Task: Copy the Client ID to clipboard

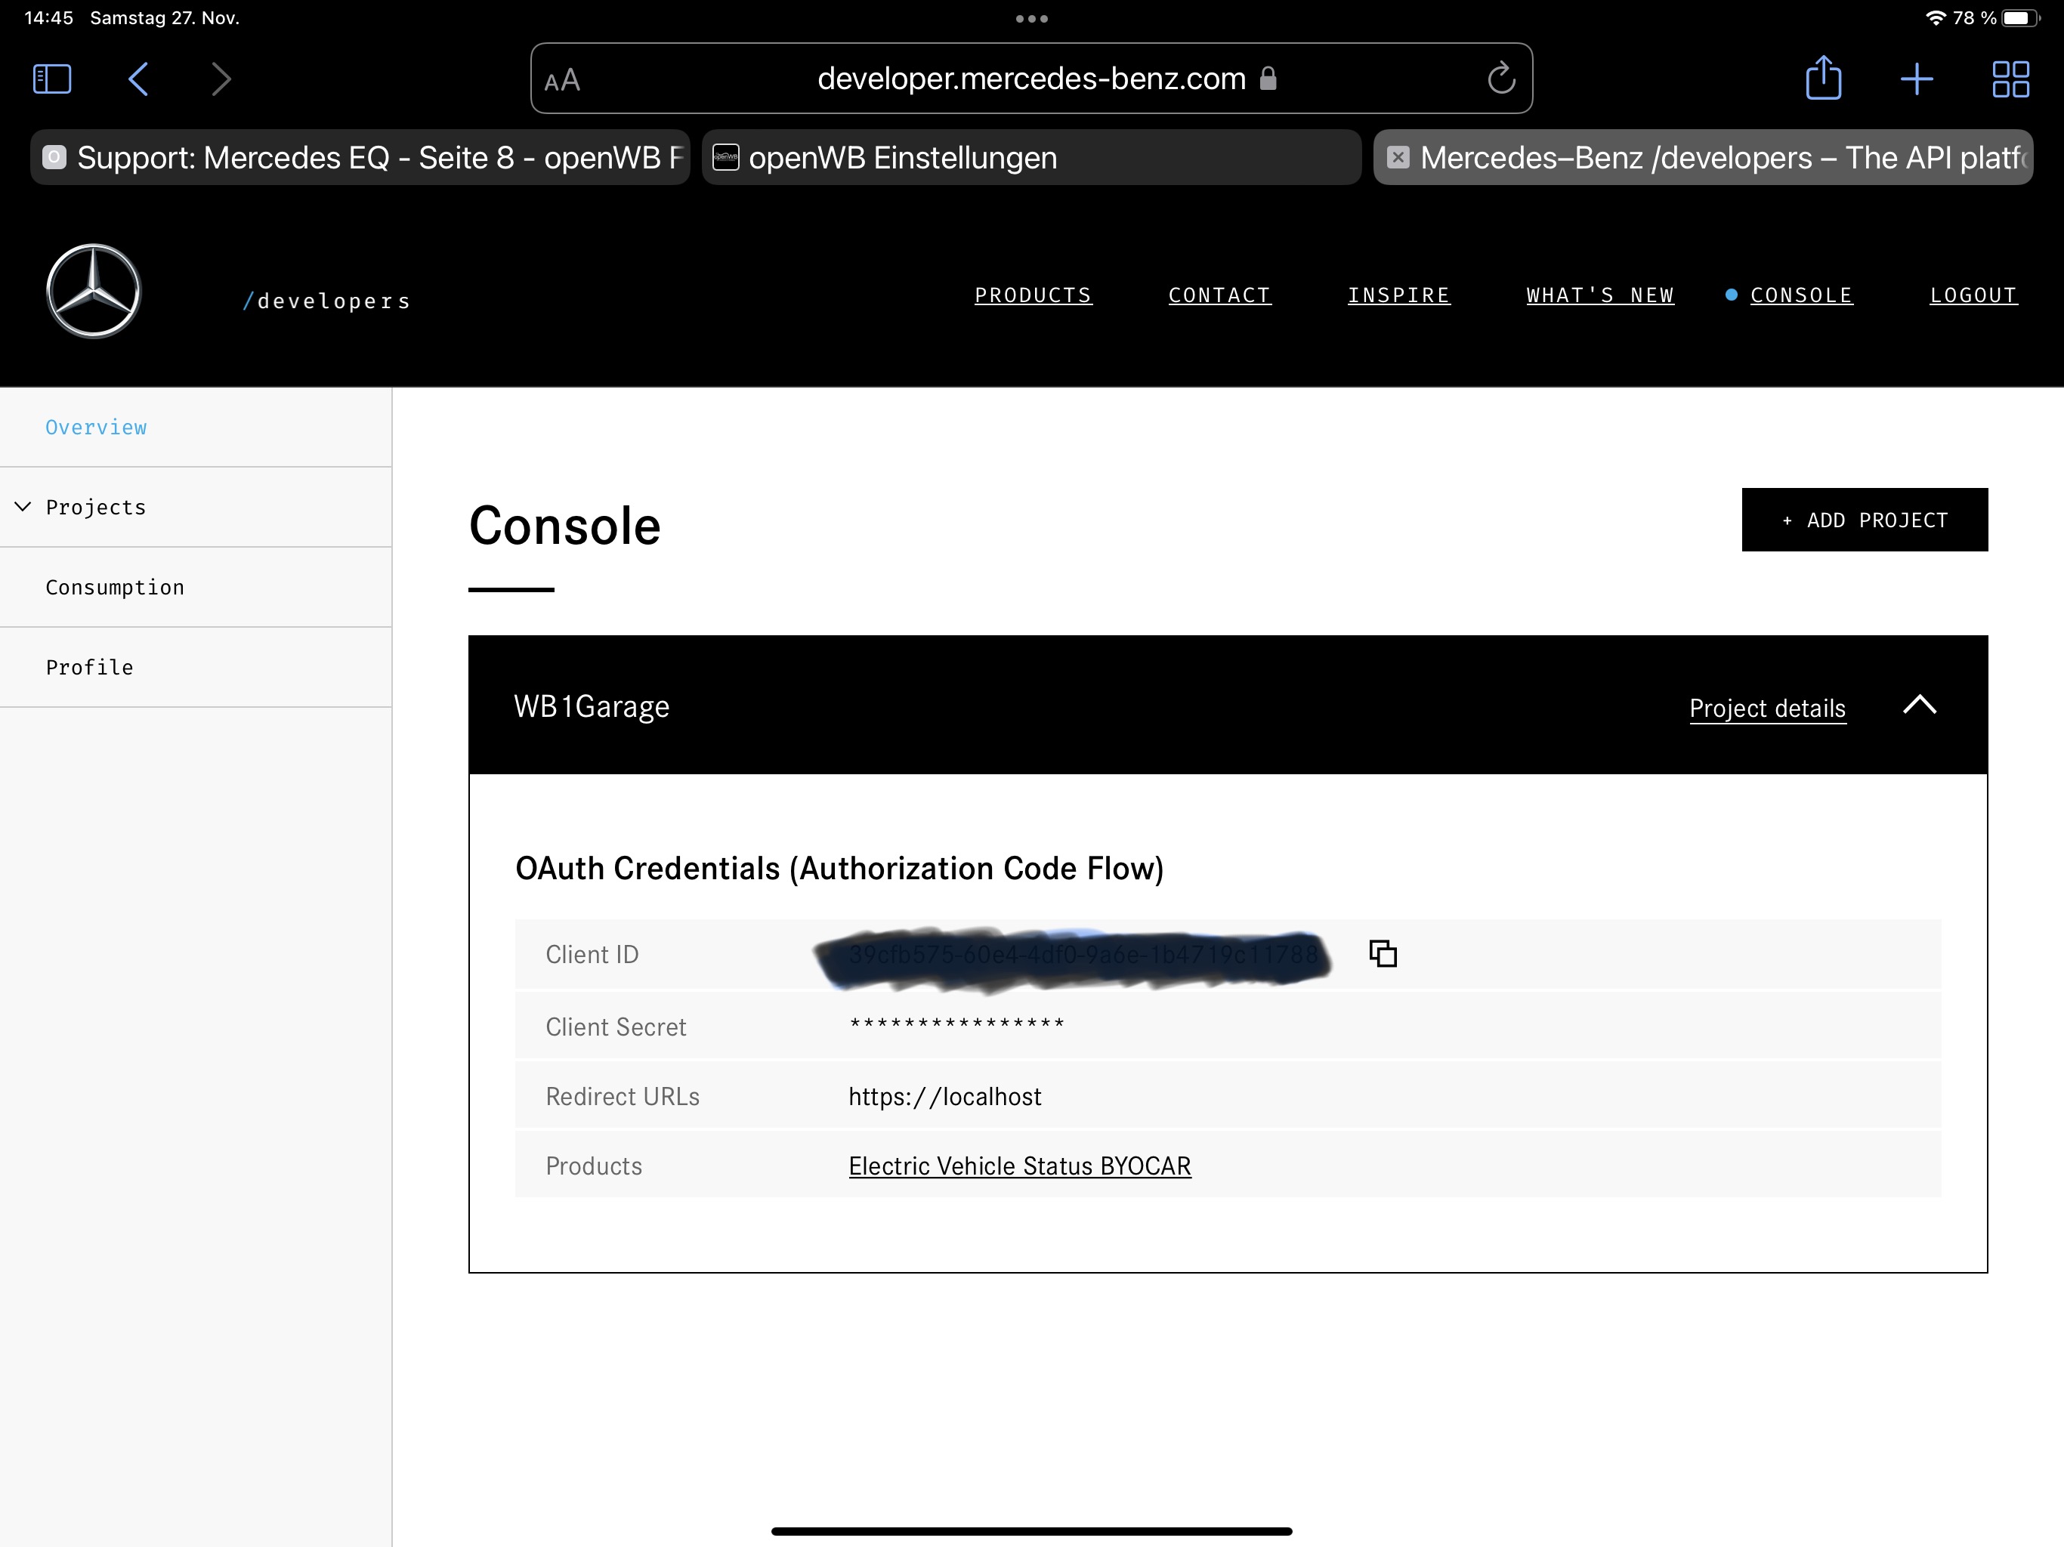Action: coord(1382,953)
